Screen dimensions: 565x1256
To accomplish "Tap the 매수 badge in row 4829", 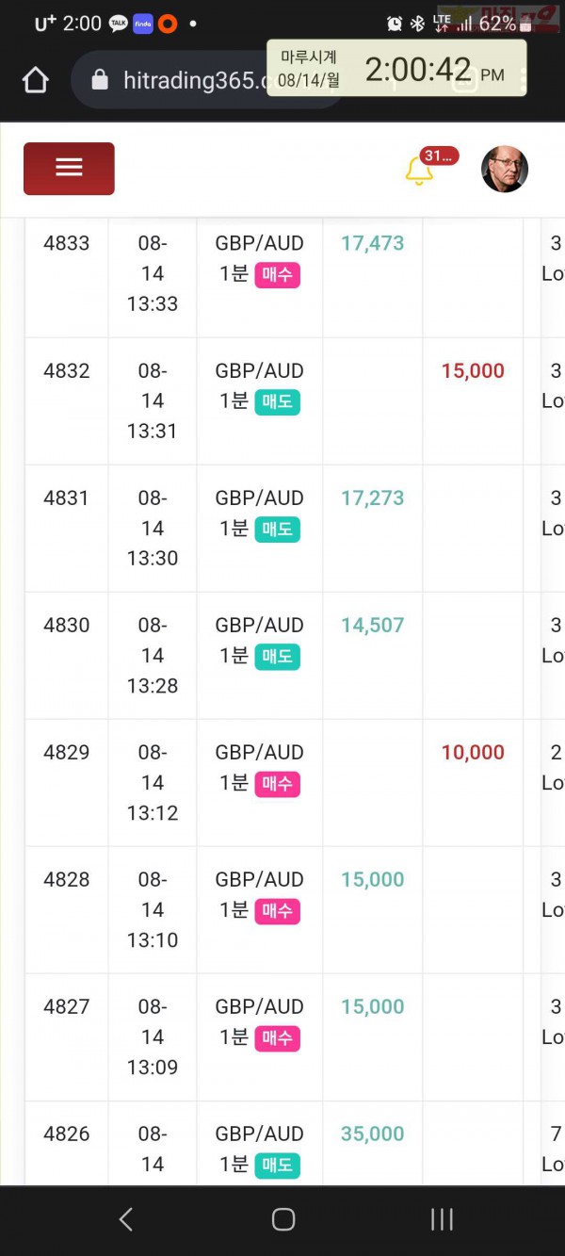I will click(x=277, y=784).
